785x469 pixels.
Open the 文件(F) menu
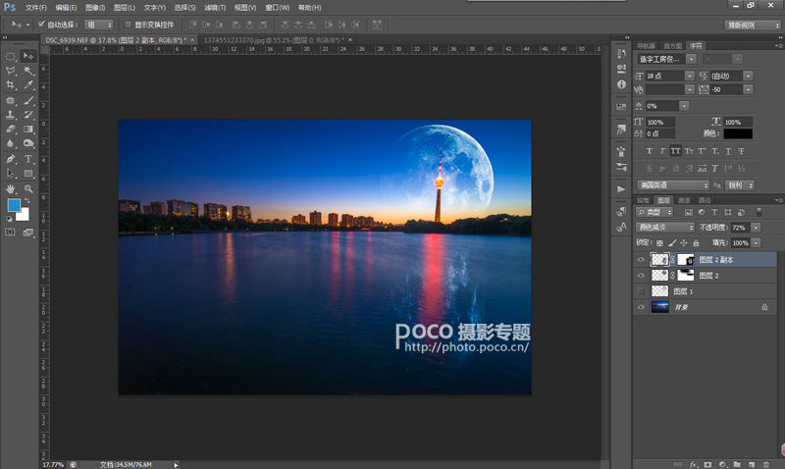[x=35, y=8]
